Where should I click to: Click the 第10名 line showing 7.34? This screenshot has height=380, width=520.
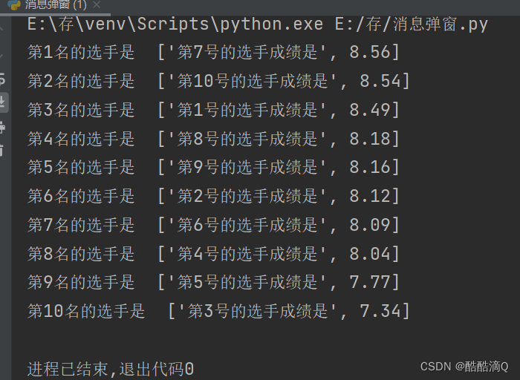pos(218,311)
